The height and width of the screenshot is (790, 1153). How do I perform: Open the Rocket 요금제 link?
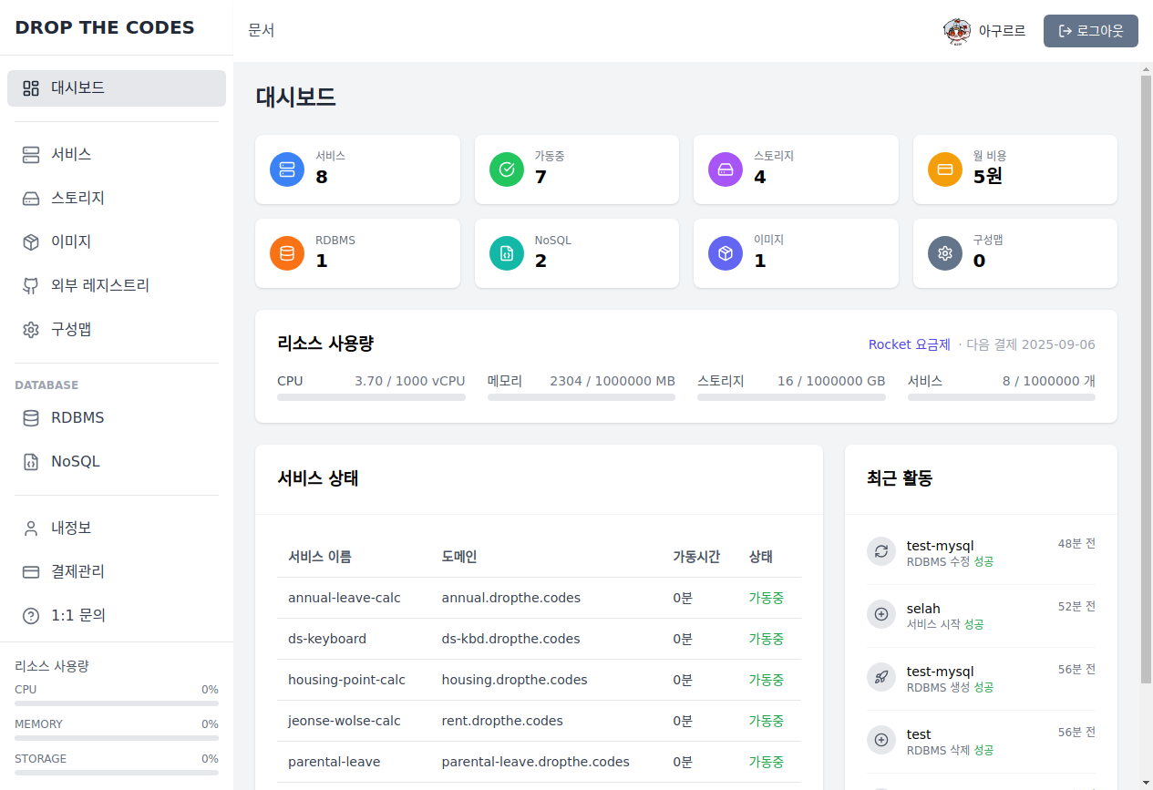click(x=909, y=344)
